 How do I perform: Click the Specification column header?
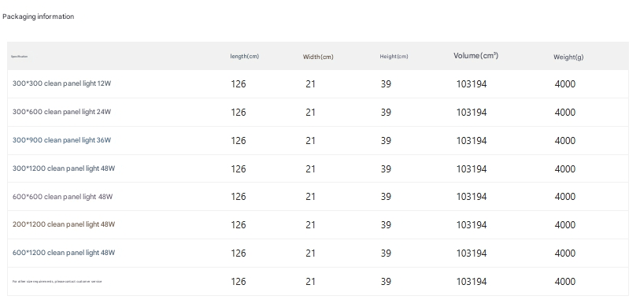pyautogui.click(x=19, y=57)
